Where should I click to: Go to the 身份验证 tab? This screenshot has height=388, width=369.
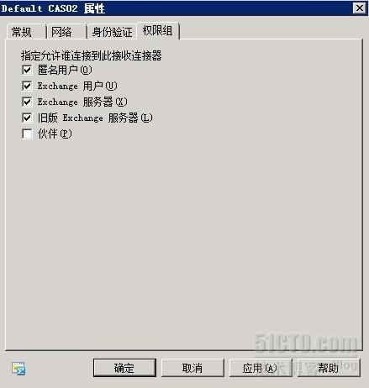(112, 32)
